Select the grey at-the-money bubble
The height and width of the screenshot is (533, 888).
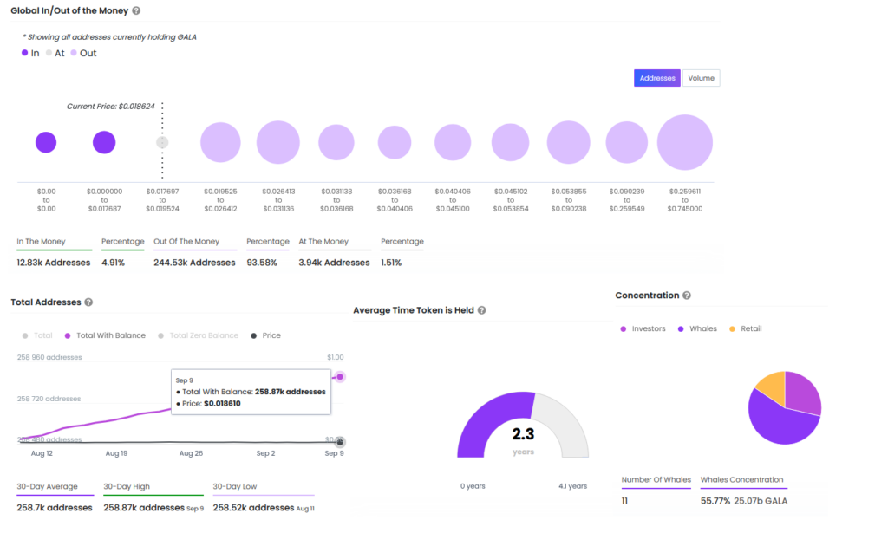[162, 142]
